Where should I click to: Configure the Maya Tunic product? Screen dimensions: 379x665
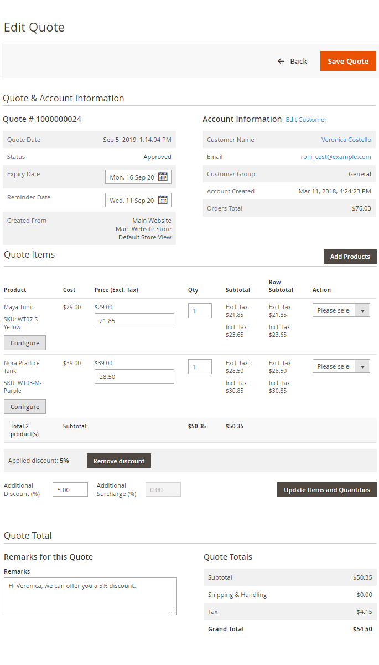pyautogui.click(x=25, y=343)
